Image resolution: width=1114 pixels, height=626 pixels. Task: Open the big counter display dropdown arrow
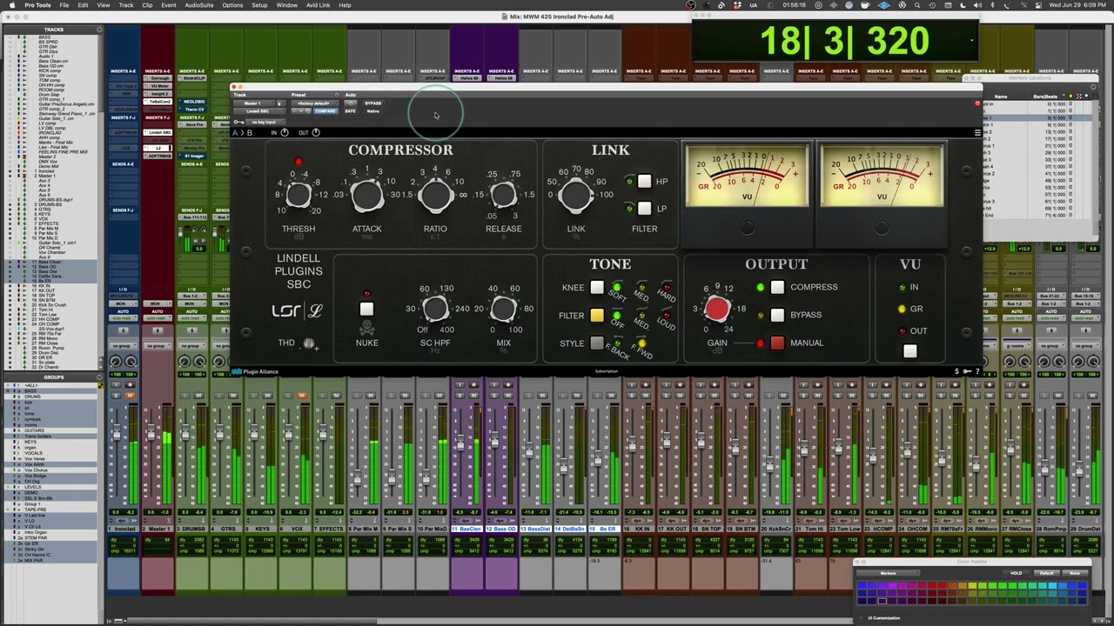coord(972,40)
